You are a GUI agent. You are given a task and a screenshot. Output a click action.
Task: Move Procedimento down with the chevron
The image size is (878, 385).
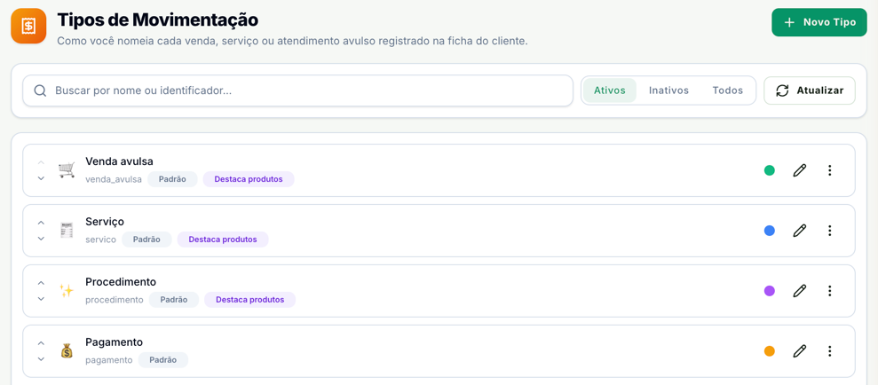coord(41,299)
